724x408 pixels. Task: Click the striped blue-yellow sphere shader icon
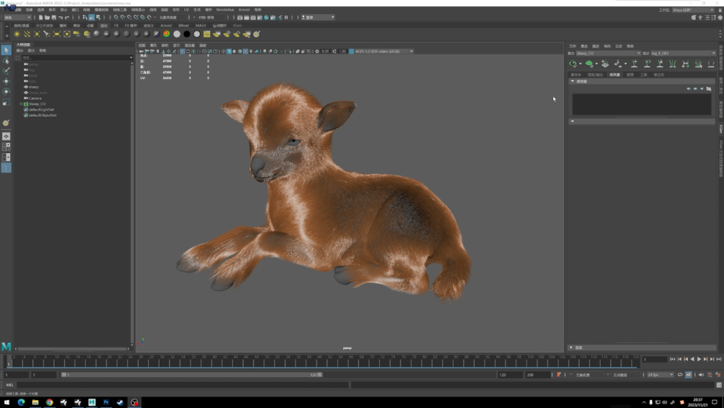[x=156, y=34]
